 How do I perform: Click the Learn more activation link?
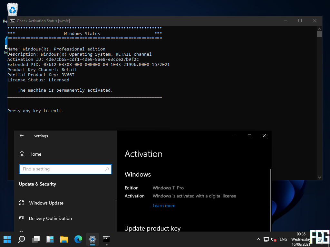(164, 206)
